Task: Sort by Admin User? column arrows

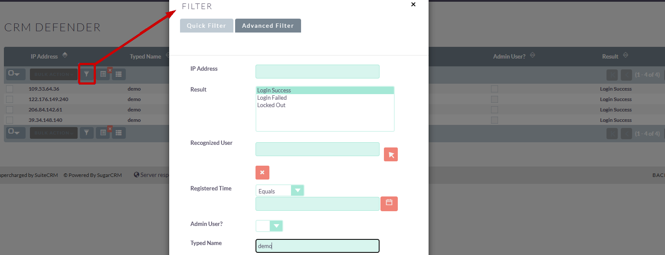Action: pos(532,56)
